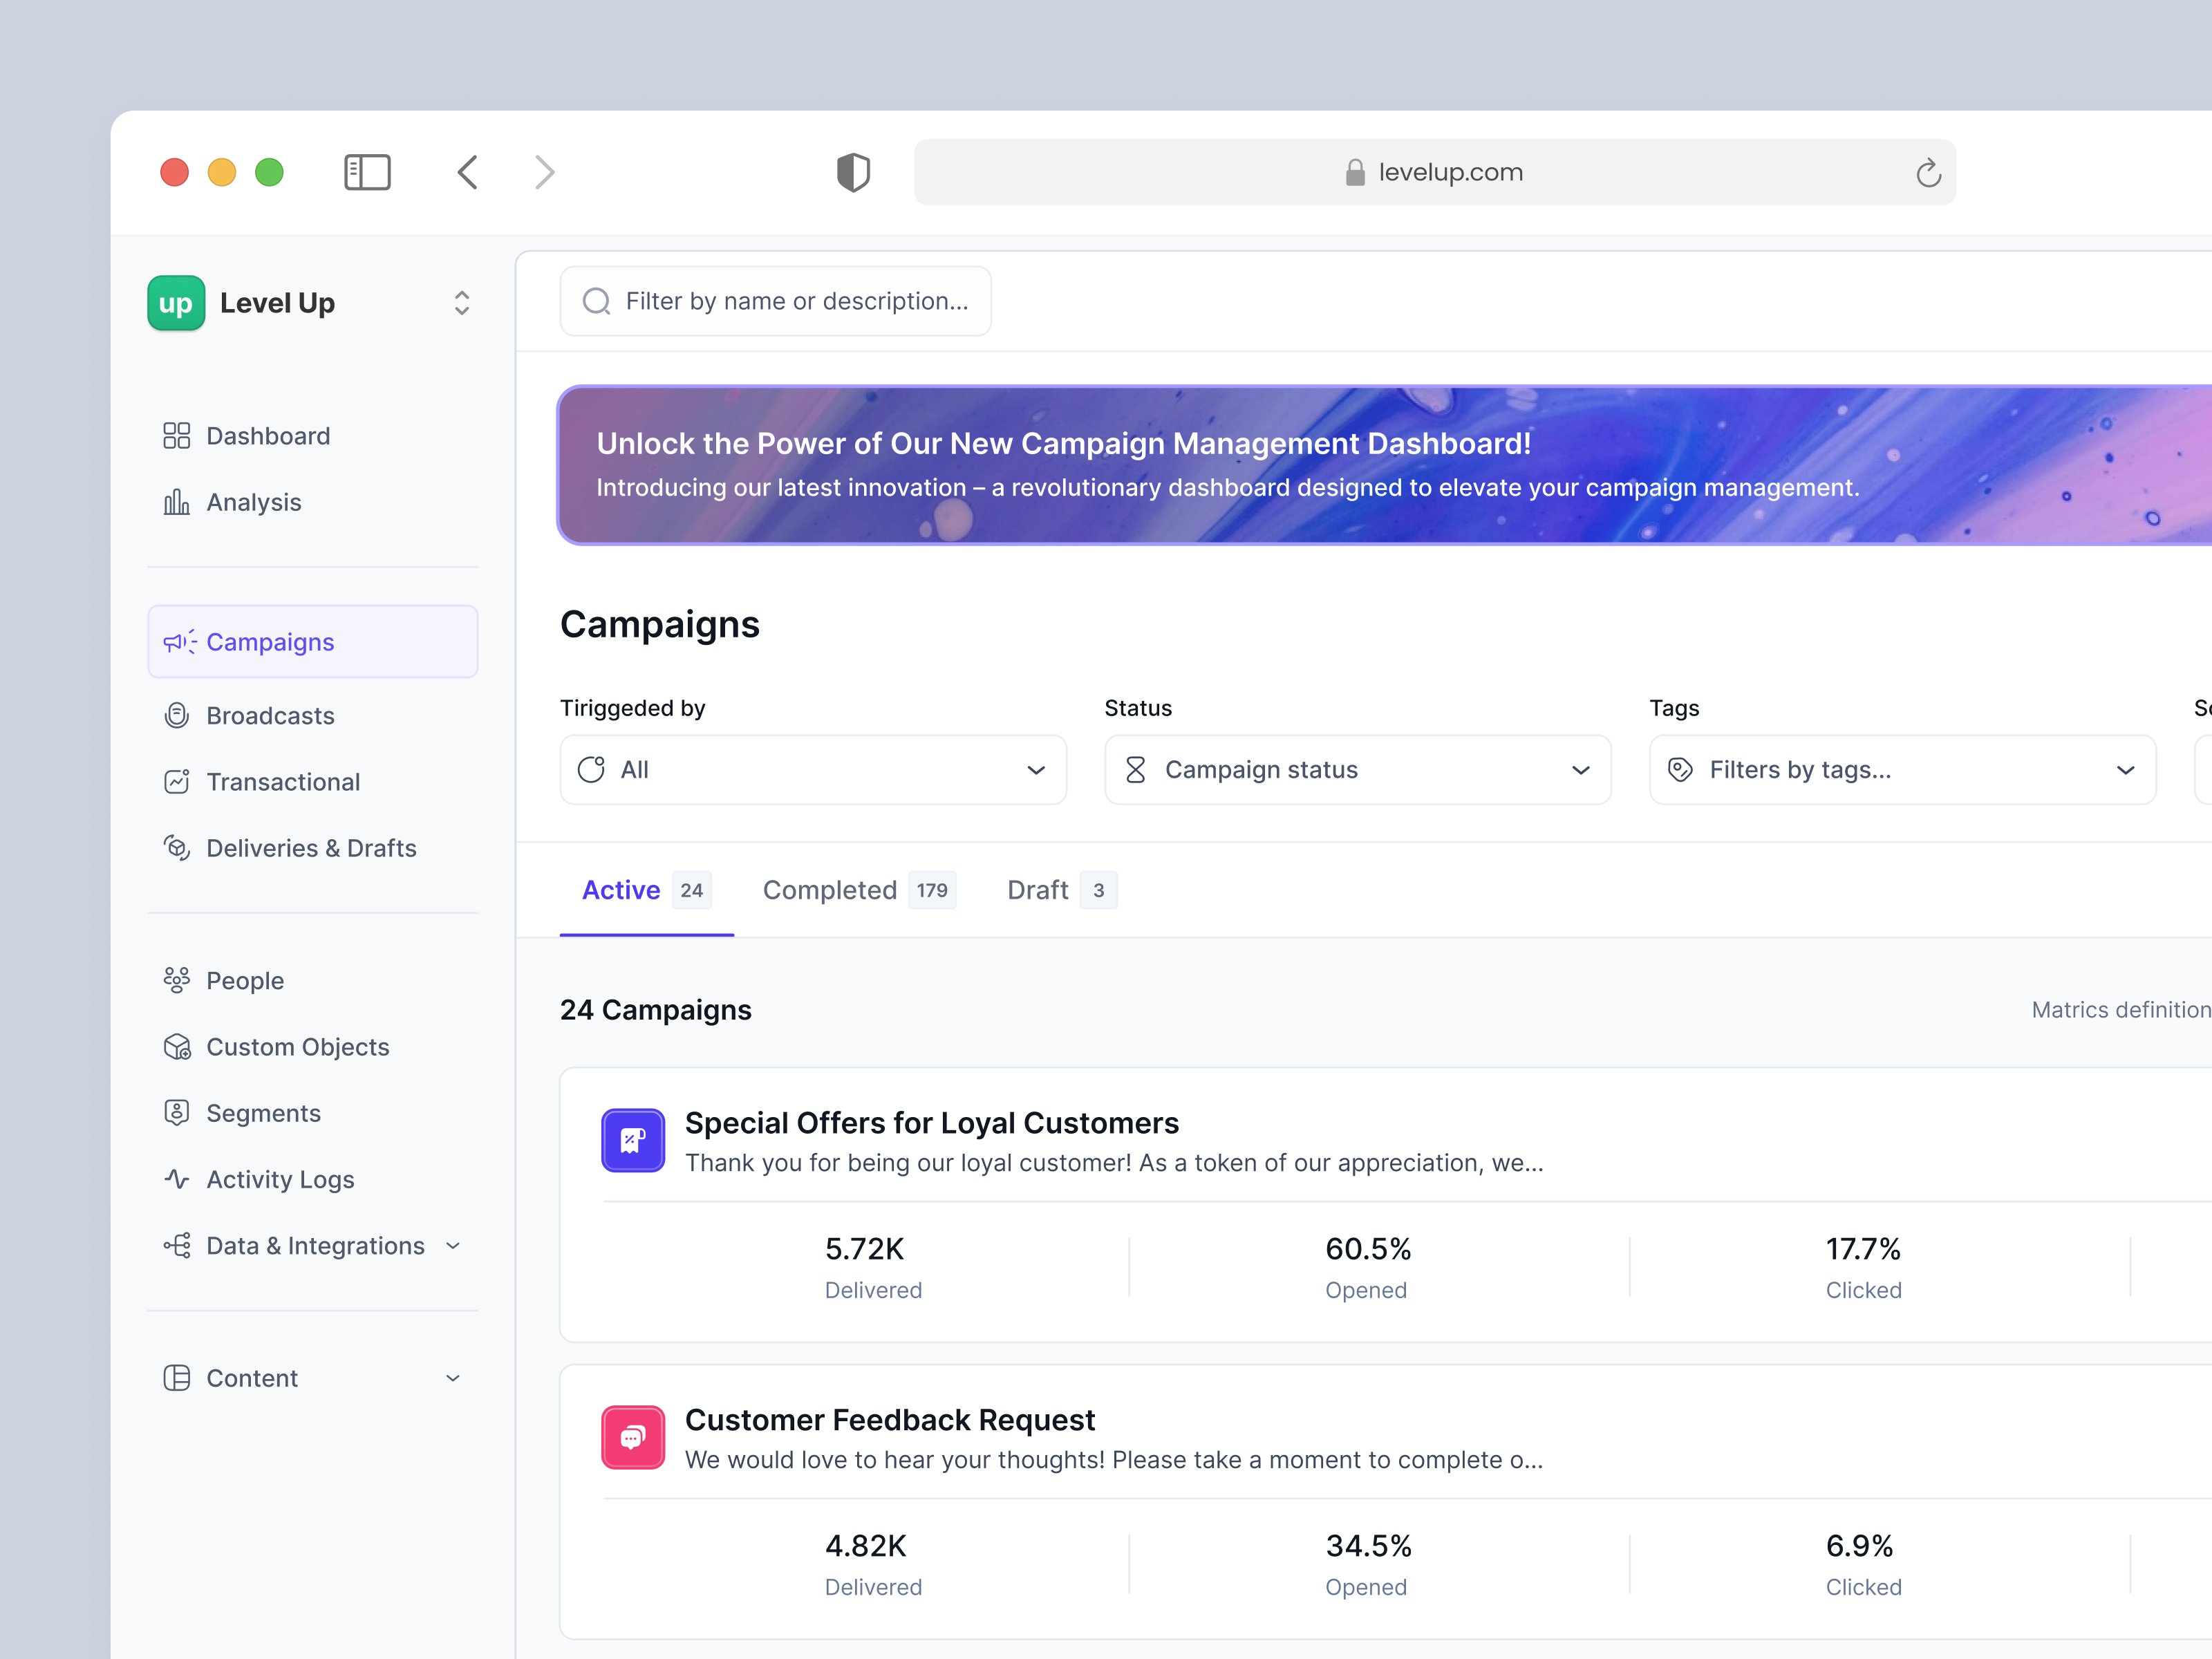Click the Broadcasts sidebar icon

pos(177,715)
